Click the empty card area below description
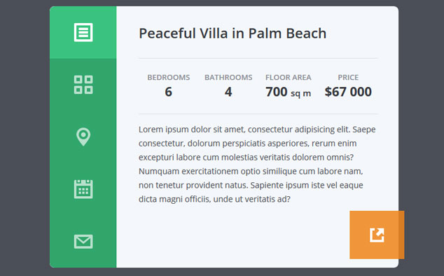Viewport: 444px width, 276px height. pos(233,237)
